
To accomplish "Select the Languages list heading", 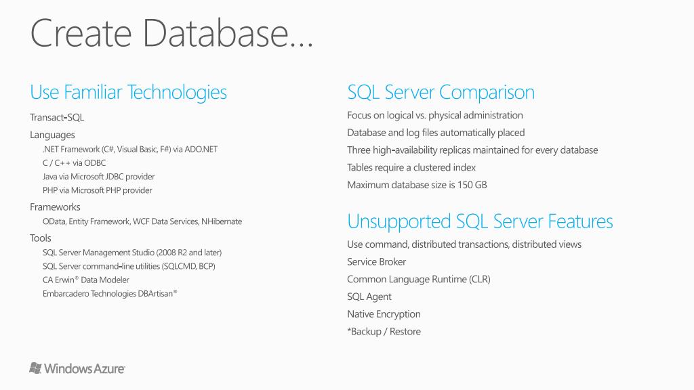I will click(52, 135).
